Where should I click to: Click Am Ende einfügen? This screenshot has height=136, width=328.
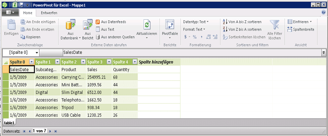pos(38,22)
